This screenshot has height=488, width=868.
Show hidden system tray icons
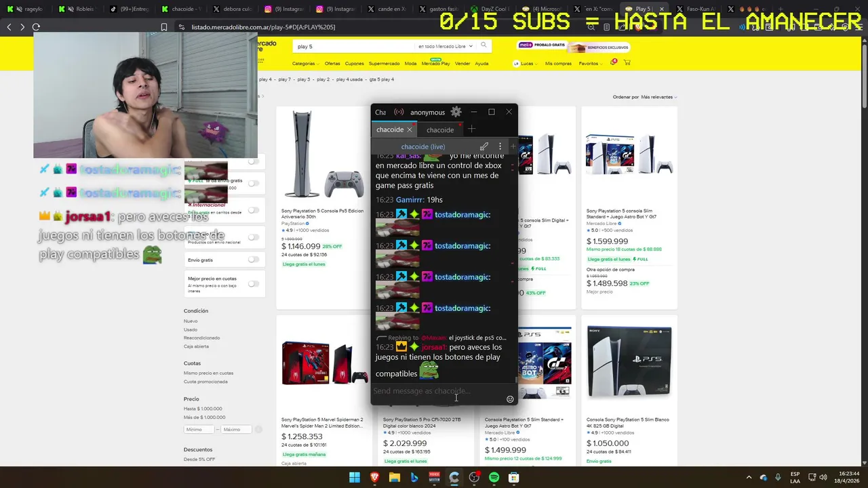point(749,477)
